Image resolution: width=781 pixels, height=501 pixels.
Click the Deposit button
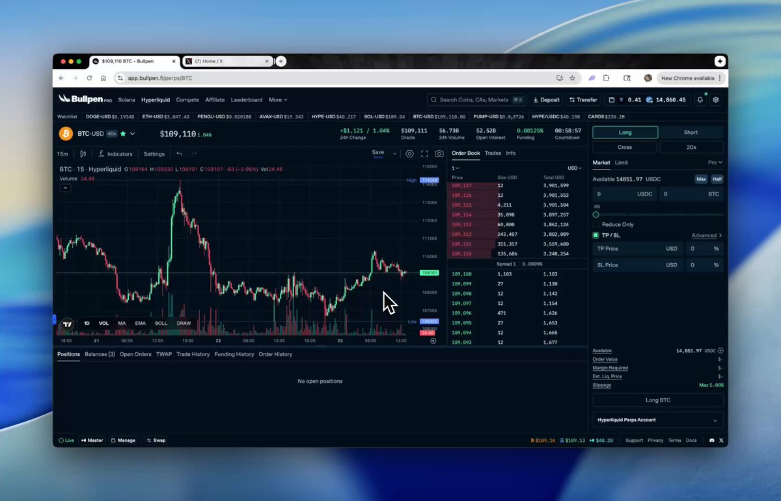click(x=545, y=99)
